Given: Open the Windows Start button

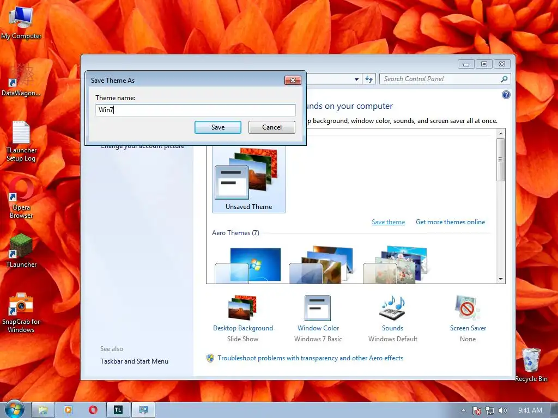Looking at the screenshot, I should pos(14,409).
